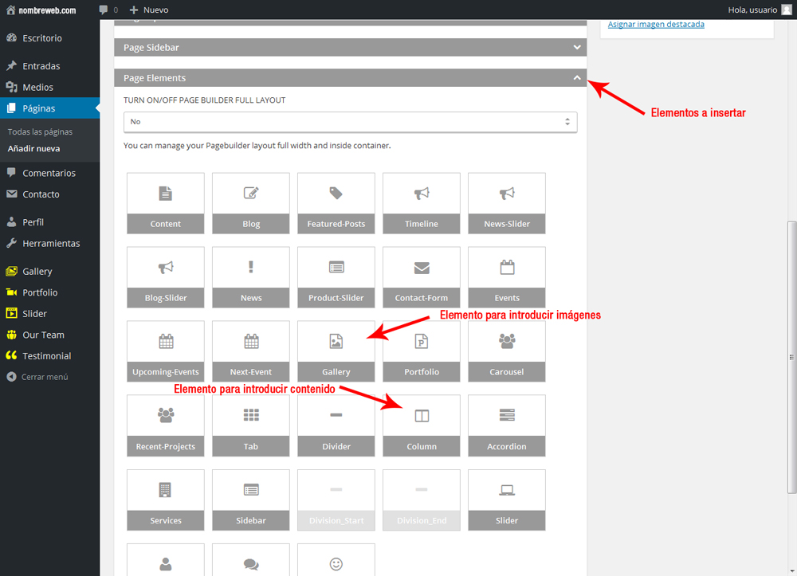797x576 pixels.
Task: Open the Páginas menu in sidebar
Action: click(x=39, y=108)
